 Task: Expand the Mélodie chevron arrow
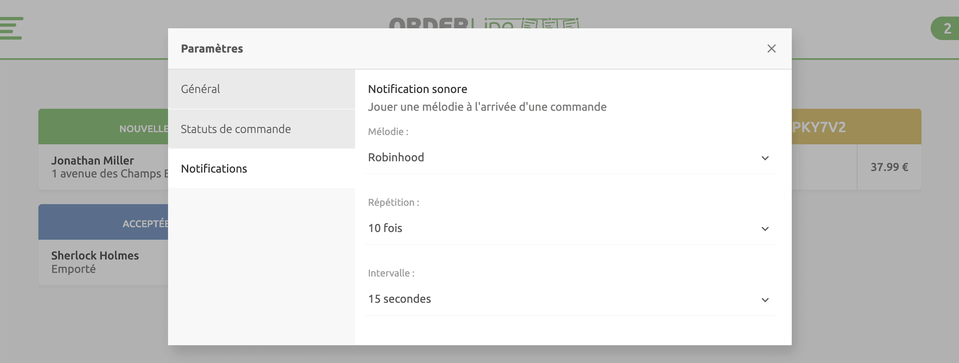tap(765, 158)
